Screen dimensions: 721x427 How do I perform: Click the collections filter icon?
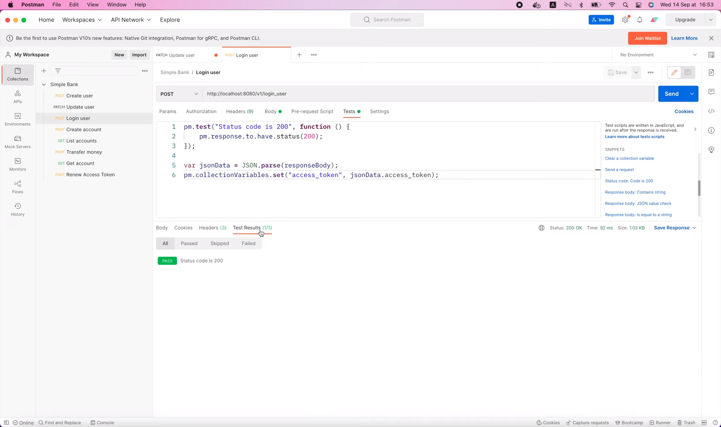click(58, 71)
